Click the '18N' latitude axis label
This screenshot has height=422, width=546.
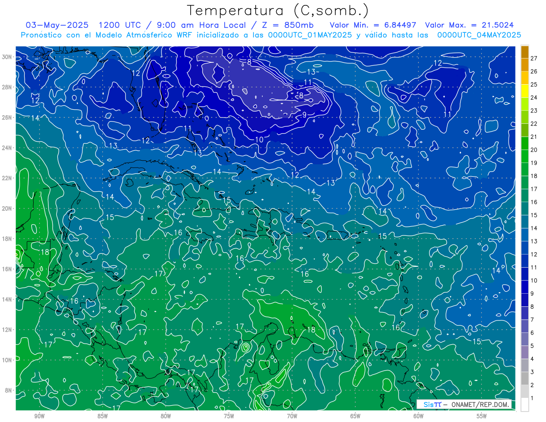(x=7, y=239)
